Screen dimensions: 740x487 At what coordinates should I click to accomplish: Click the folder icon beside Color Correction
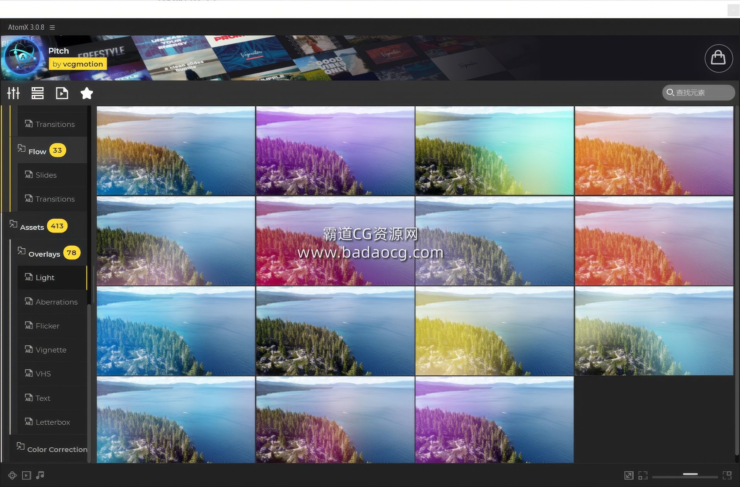[x=20, y=446]
